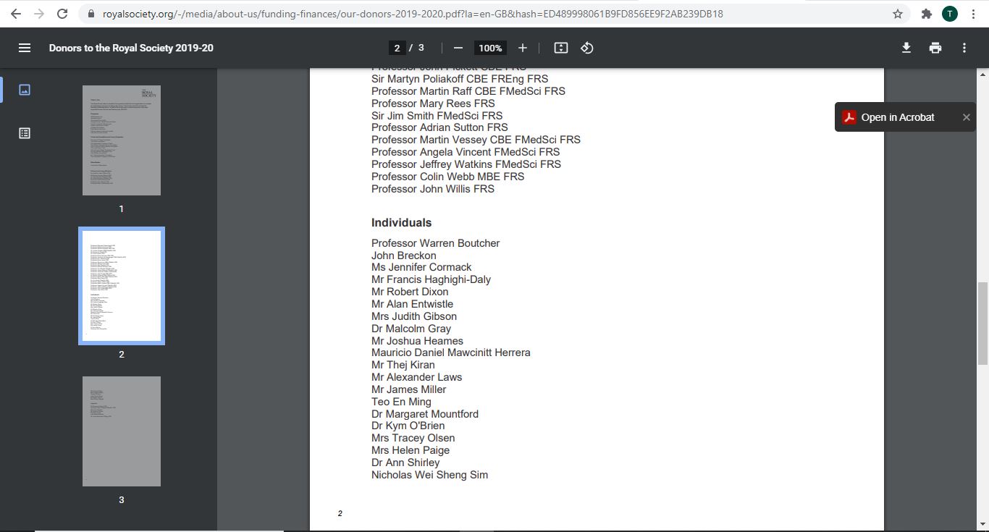Click the address bar URL

(x=413, y=14)
